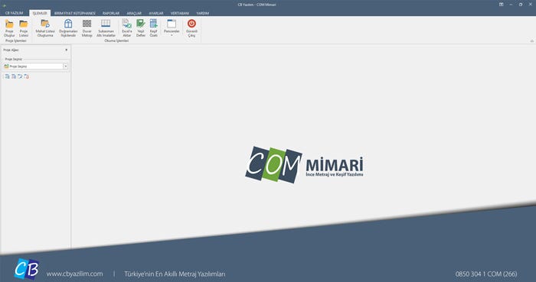Open the Proje Listesi folder icon
The width and height of the screenshot is (536, 282).
[24, 24]
